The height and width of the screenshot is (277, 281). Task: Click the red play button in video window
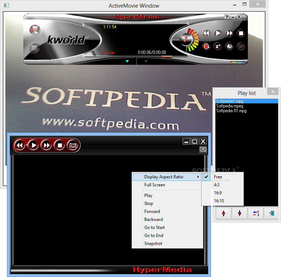coord(33,145)
